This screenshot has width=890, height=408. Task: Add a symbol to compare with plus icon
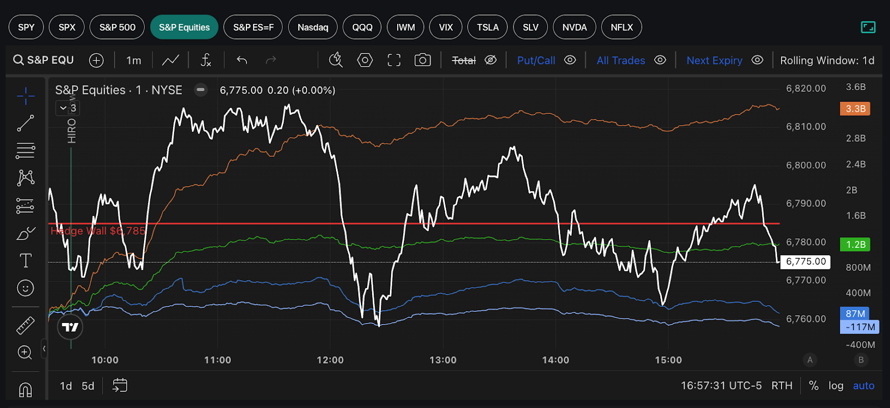point(96,61)
